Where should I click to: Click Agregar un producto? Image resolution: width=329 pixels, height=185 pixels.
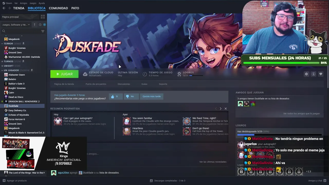click(15, 181)
